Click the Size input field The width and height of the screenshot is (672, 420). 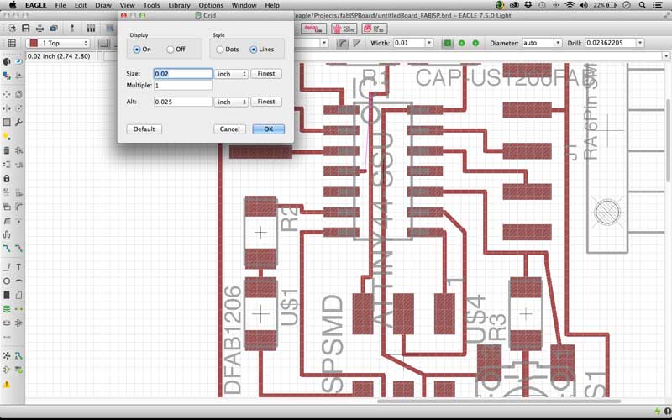tap(183, 74)
